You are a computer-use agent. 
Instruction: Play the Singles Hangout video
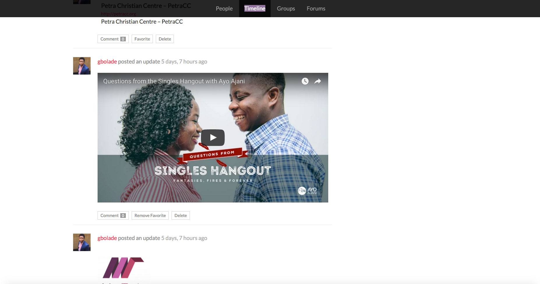coord(213,137)
